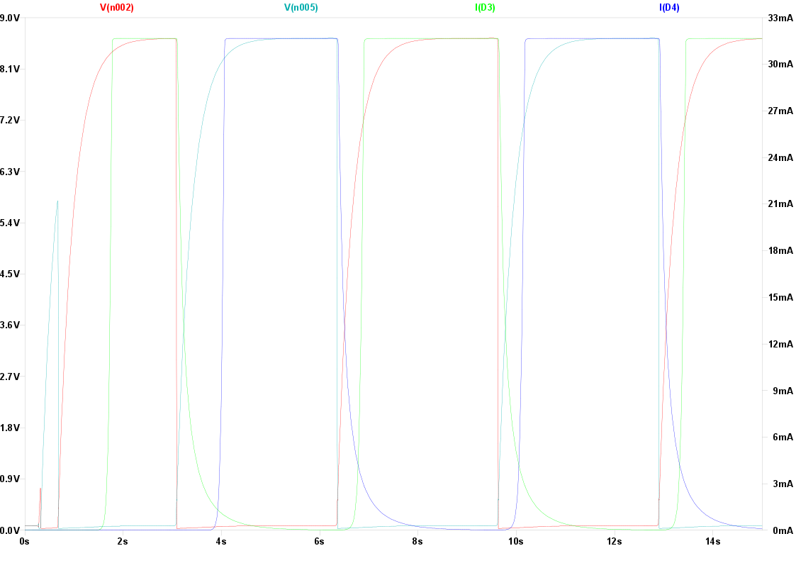Click the 24mA current axis value
Viewport: 796px width, 563px height.
780,158
